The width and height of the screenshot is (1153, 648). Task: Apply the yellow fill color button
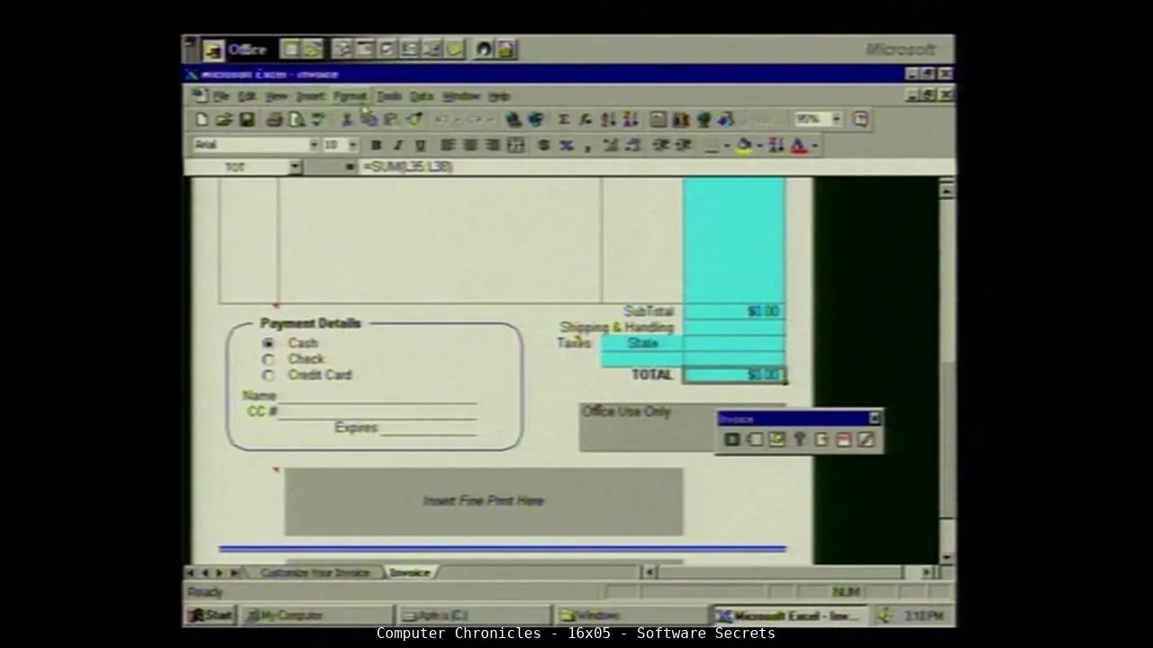coord(744,145)
